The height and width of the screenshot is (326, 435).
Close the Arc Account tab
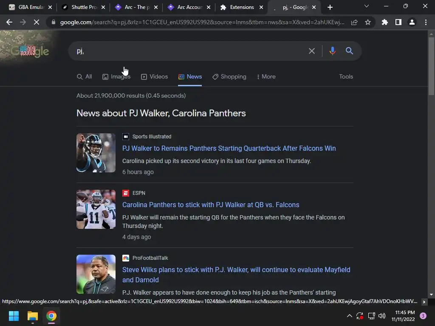coord(209,7)
